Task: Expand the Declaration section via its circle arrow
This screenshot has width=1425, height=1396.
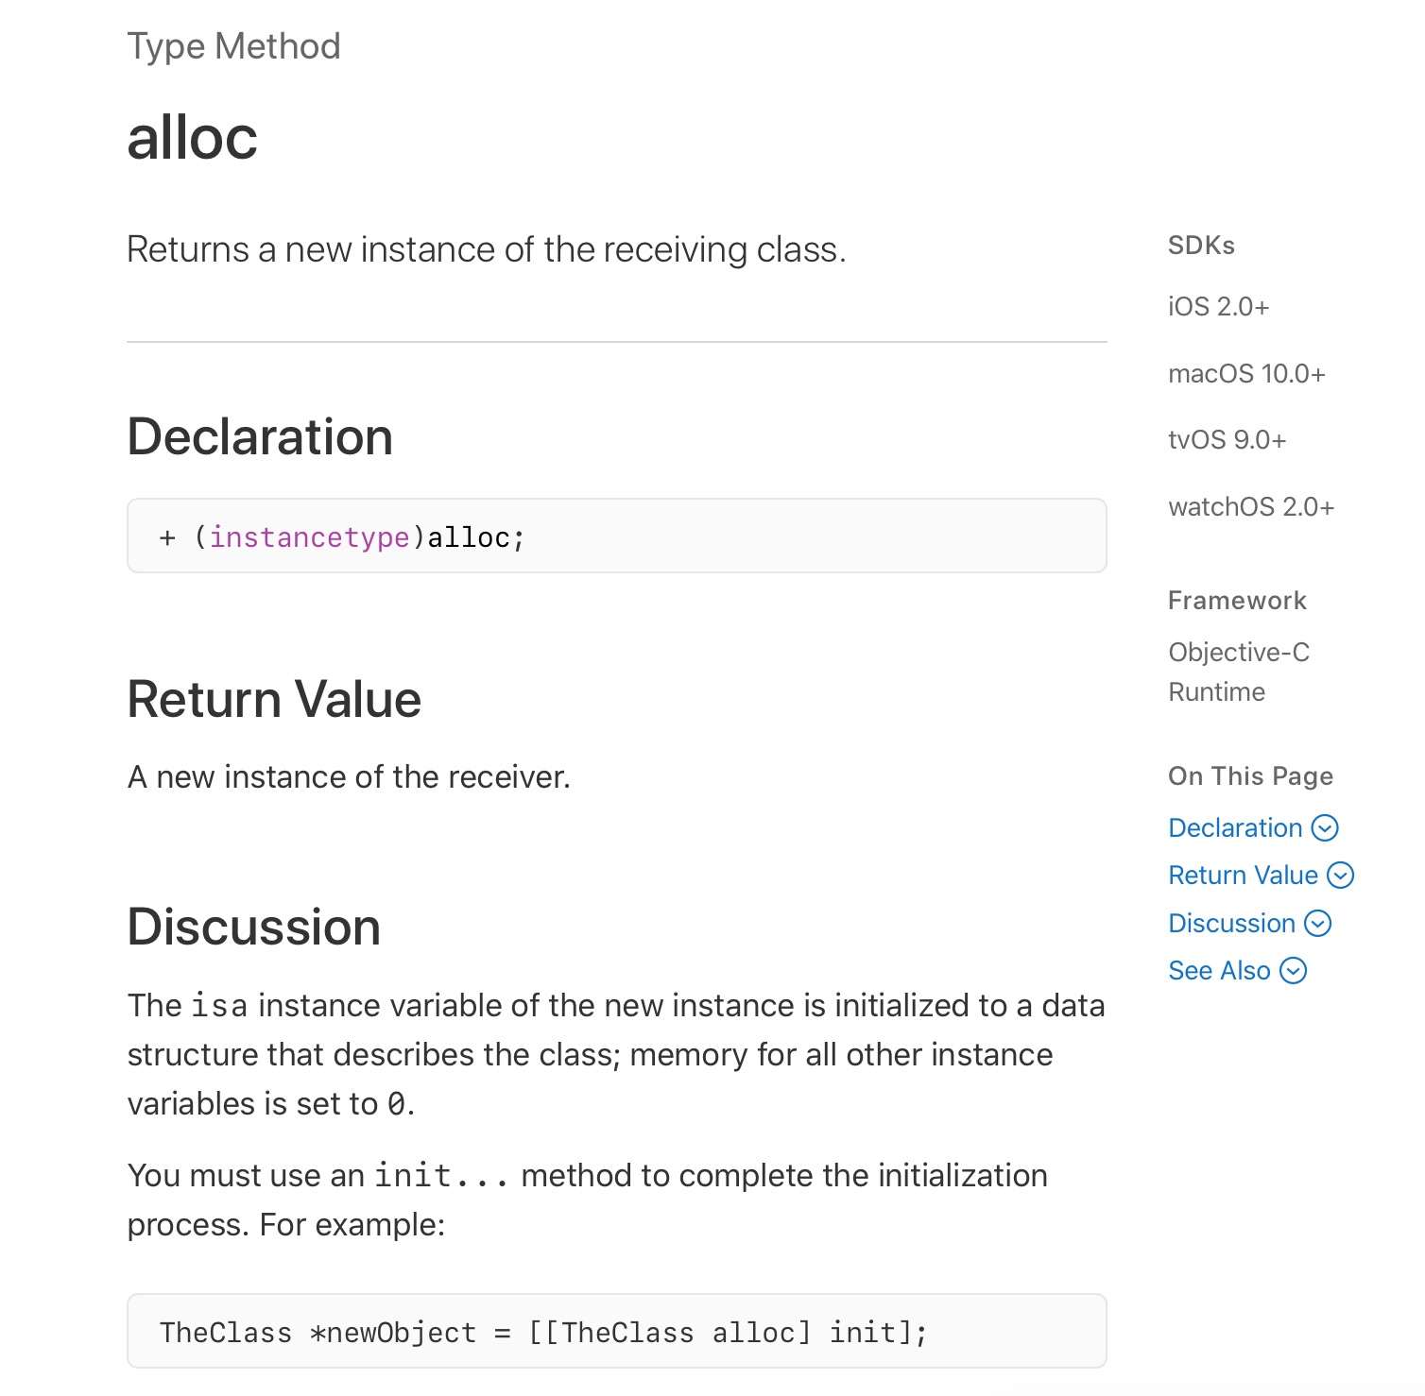Action: coord(1327,827)
